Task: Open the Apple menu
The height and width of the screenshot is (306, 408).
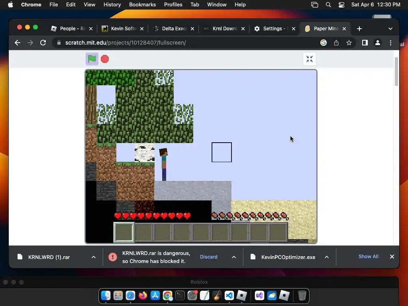Action: tap(10, 5)
